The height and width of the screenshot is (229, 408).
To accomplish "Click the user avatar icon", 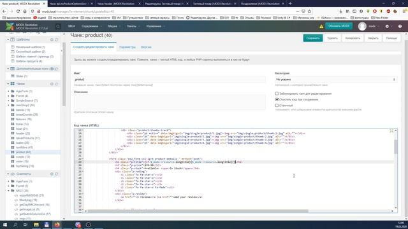I will click(362, 26).
